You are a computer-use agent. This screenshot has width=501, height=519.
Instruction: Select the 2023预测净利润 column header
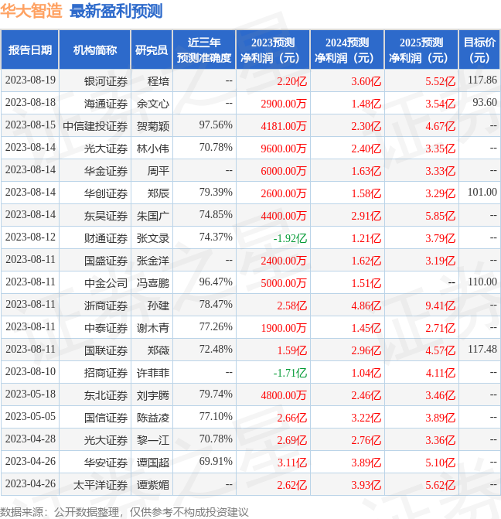click(273, 50)
